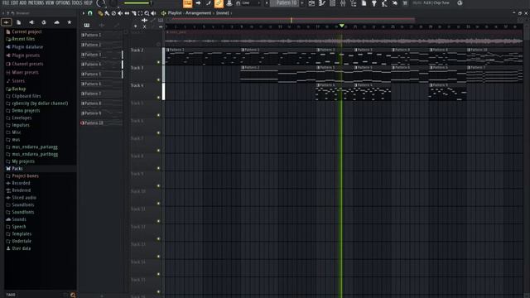Open the VIEW menu
Screen dimensions: 530x298
click(x=50, y=2)
